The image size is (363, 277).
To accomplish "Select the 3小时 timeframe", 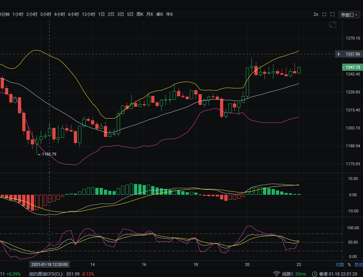I will [46, 14].
